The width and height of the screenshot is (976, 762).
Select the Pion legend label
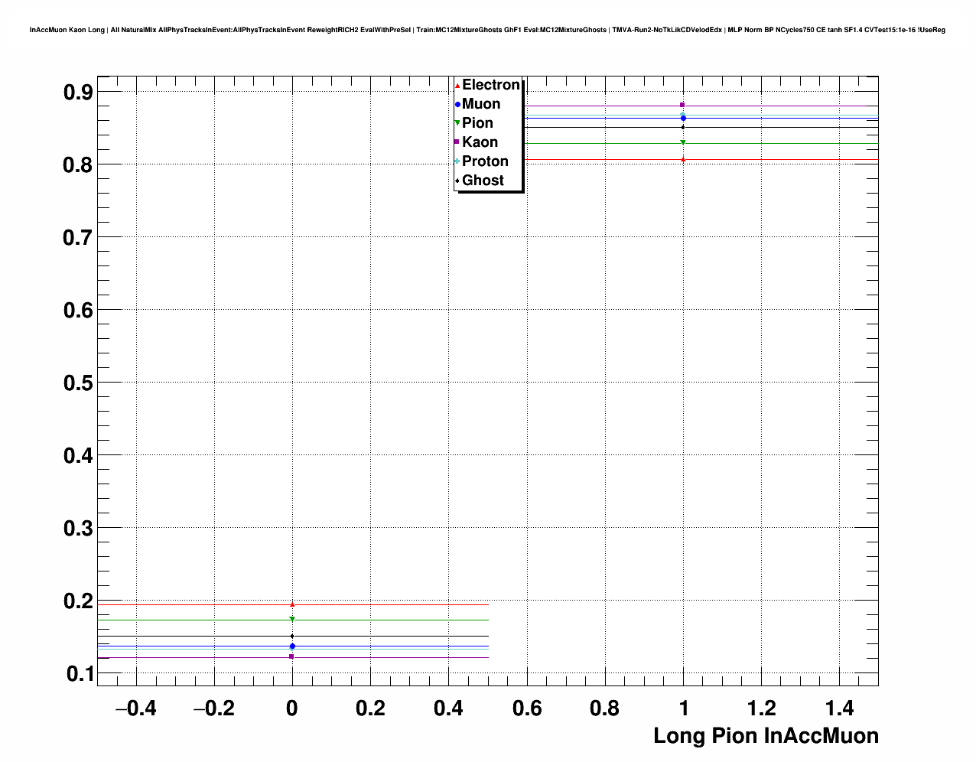pos(477,123)
